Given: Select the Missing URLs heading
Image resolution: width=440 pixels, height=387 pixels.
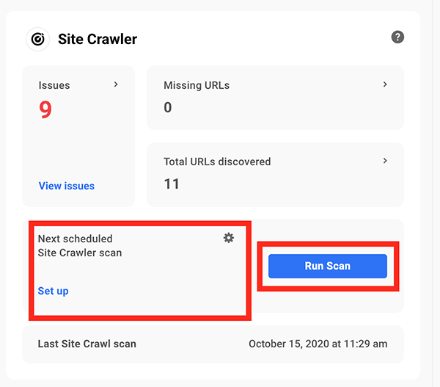Looking at the screenshot, I should [197, 85].
